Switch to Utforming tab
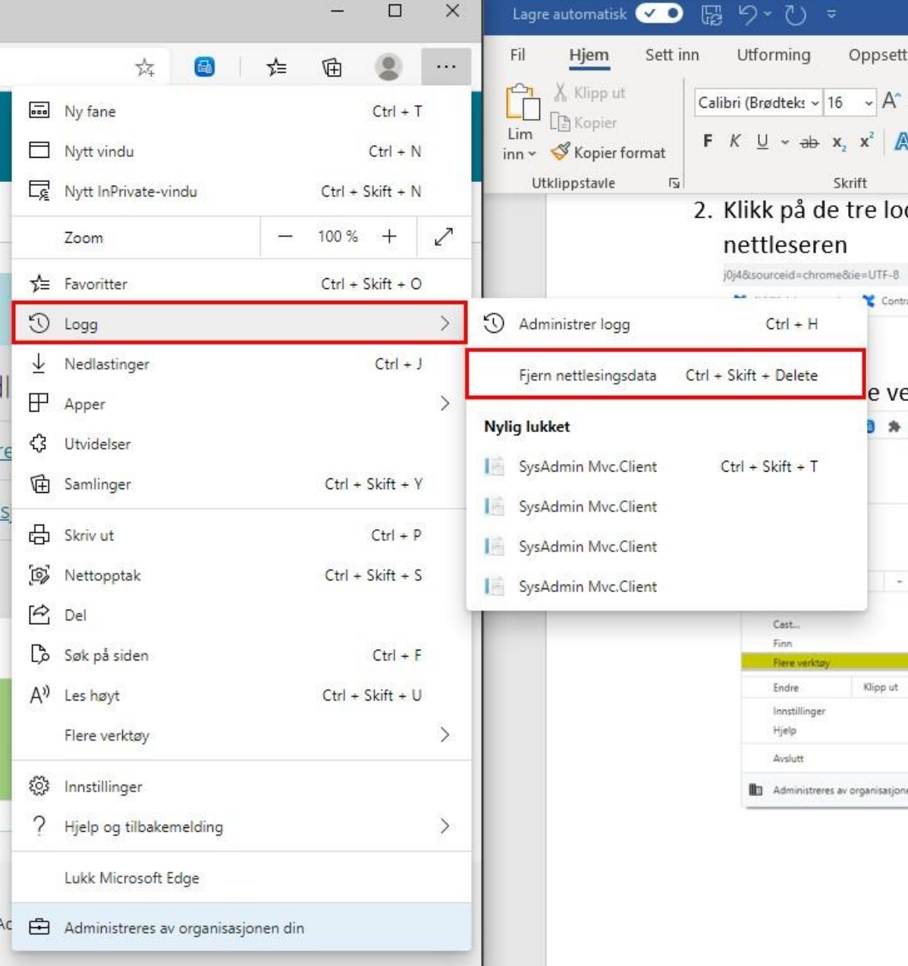 click(x=774, y=55)
